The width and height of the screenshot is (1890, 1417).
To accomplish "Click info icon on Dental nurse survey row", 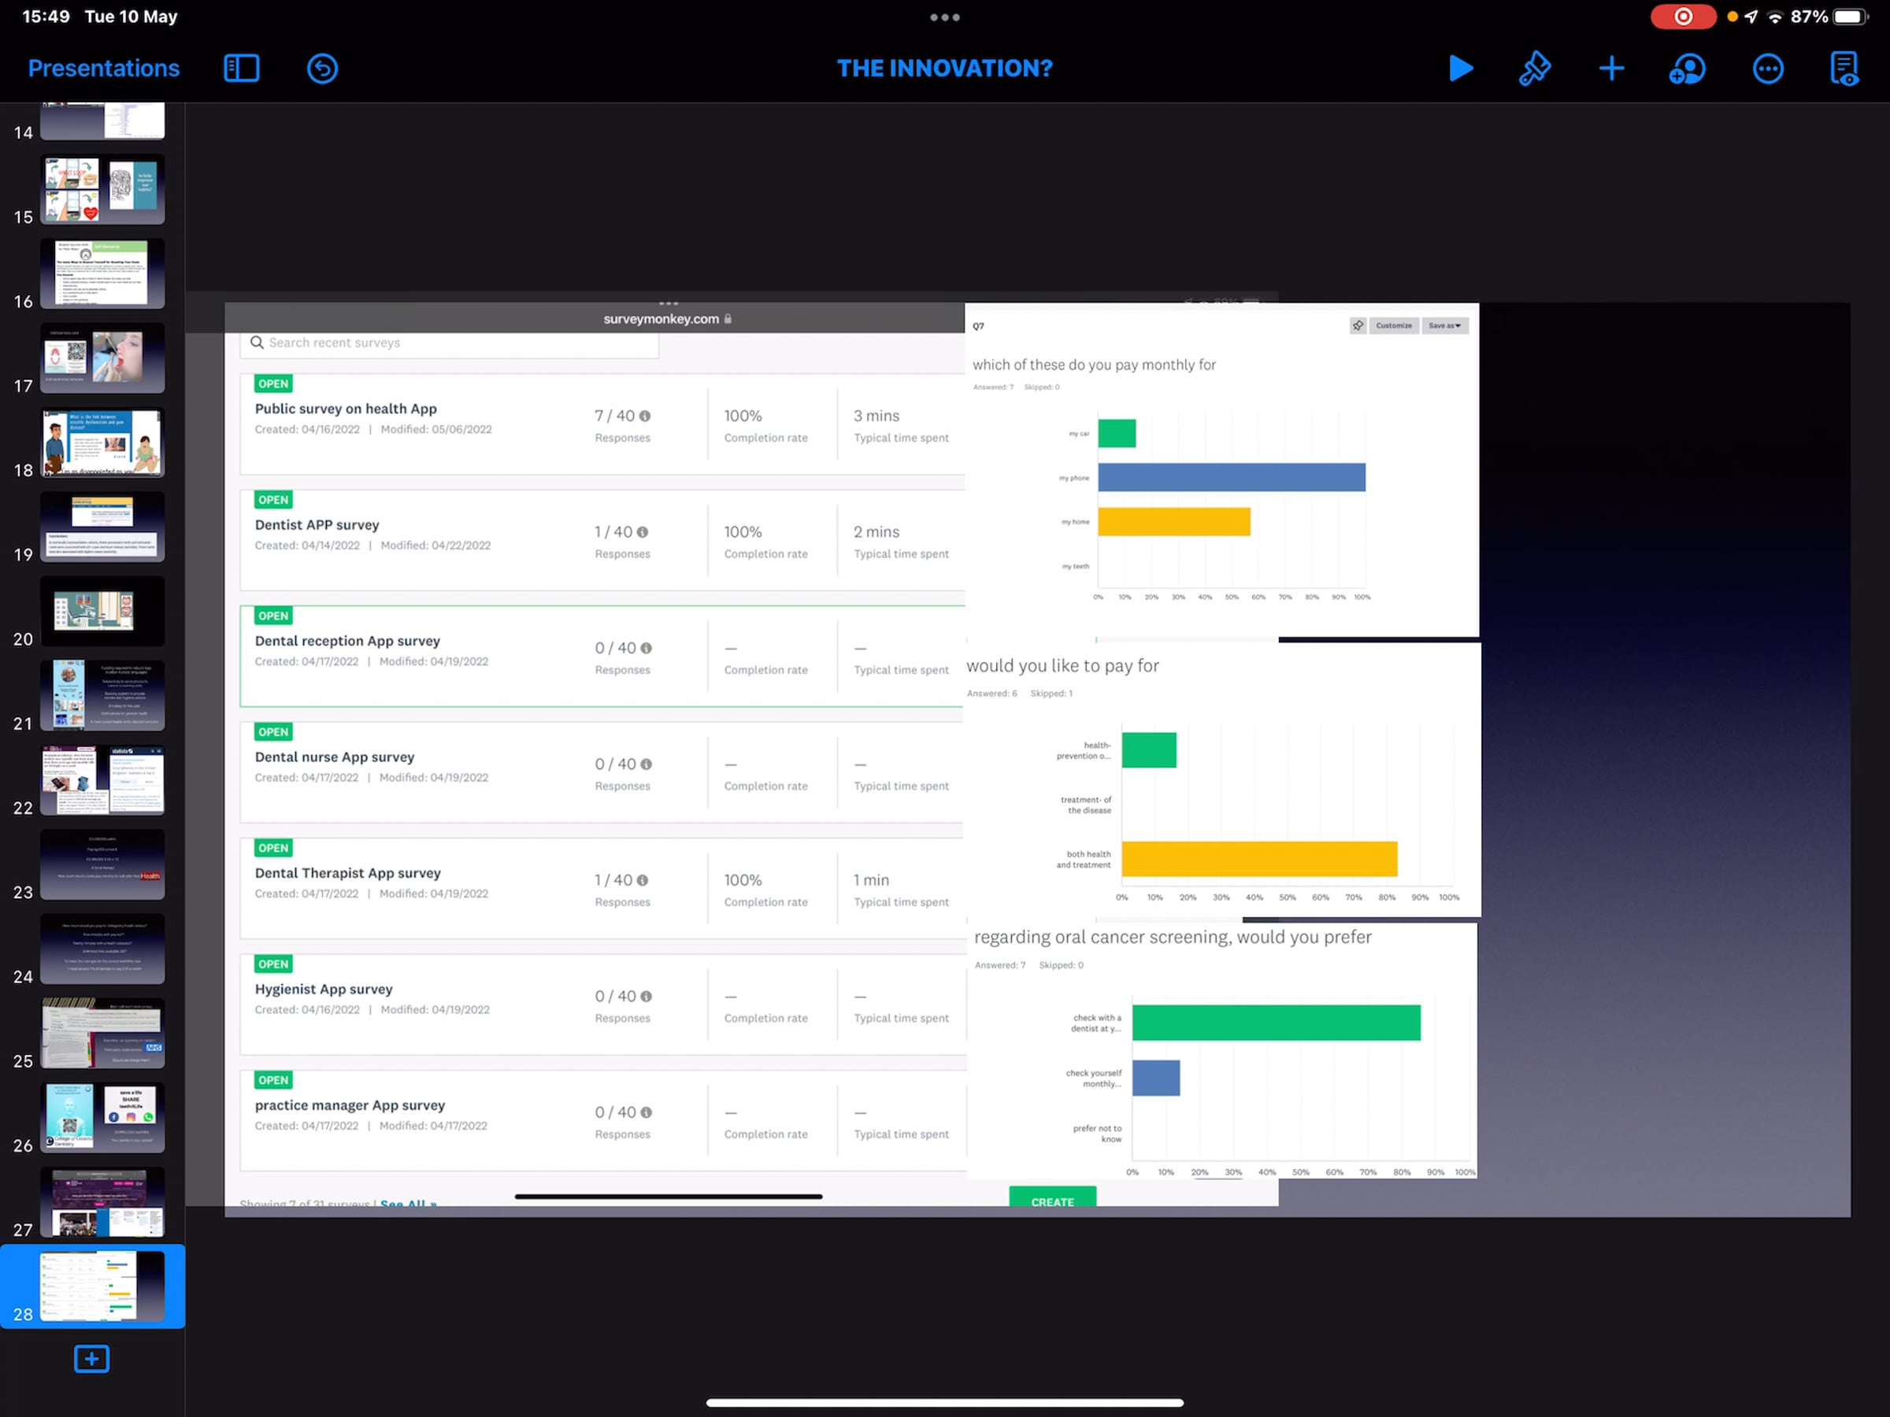I will point(646,764).
